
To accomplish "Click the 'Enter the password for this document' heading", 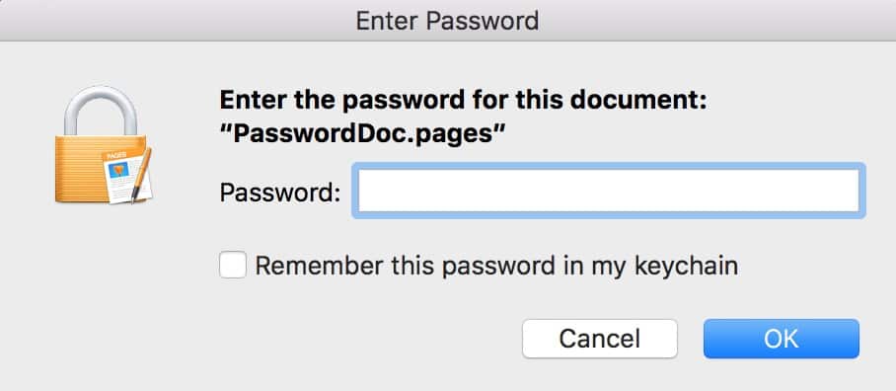I will point(464,101).
